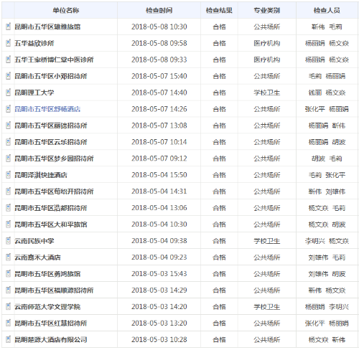Click the time 2018-05-07 15:40
Image resolution: width=359 pixels, height=350 pixels.
click(159, 76)
